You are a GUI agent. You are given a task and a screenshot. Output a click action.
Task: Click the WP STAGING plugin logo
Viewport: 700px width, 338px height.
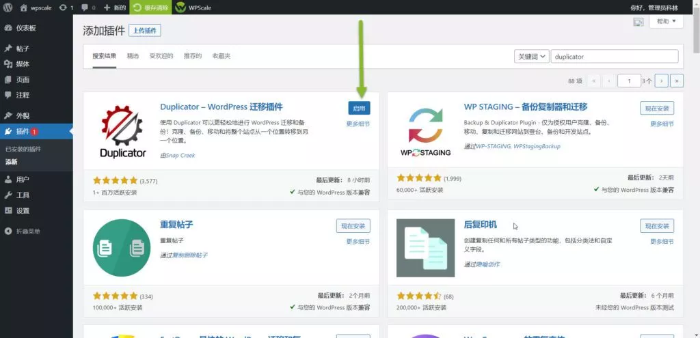[426, 131]
